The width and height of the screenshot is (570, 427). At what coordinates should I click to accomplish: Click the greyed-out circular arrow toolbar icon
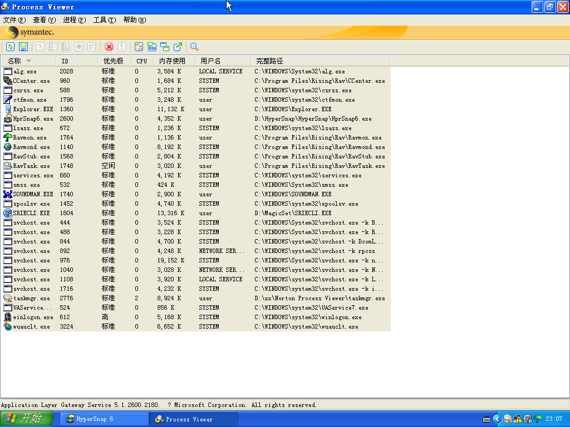coord(78,47)
